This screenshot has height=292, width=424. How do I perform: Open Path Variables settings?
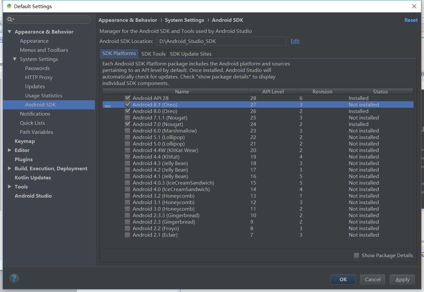[x=37, y=132]
